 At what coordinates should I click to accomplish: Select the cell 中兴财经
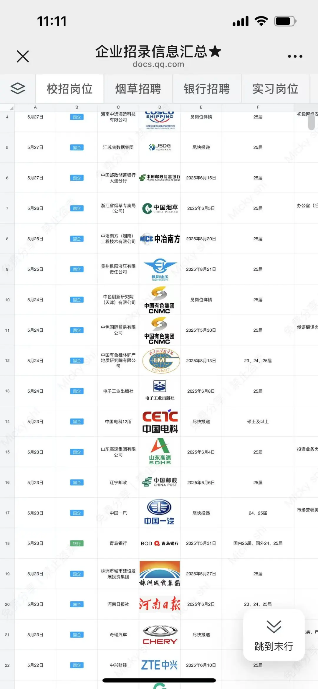(118, 665)
